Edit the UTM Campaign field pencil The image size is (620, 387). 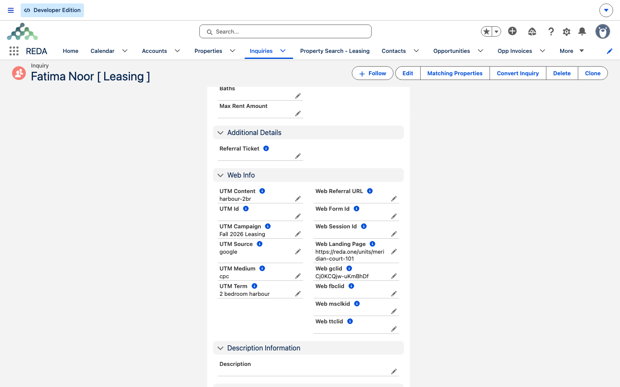point(298,234)
